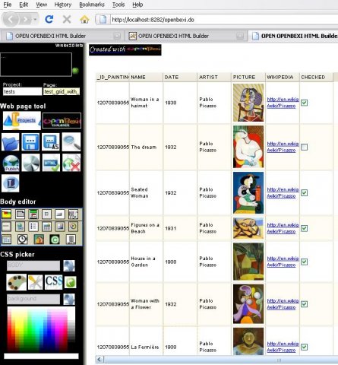
Task: Uncheck Woman in a helmet checkbox
Action: (305, 103)
